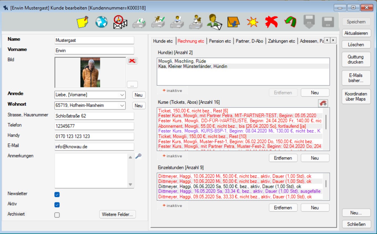This screenshot has width=377, height=234.
Task: Expand the Anrede dropdown
Action: (122, 95)
